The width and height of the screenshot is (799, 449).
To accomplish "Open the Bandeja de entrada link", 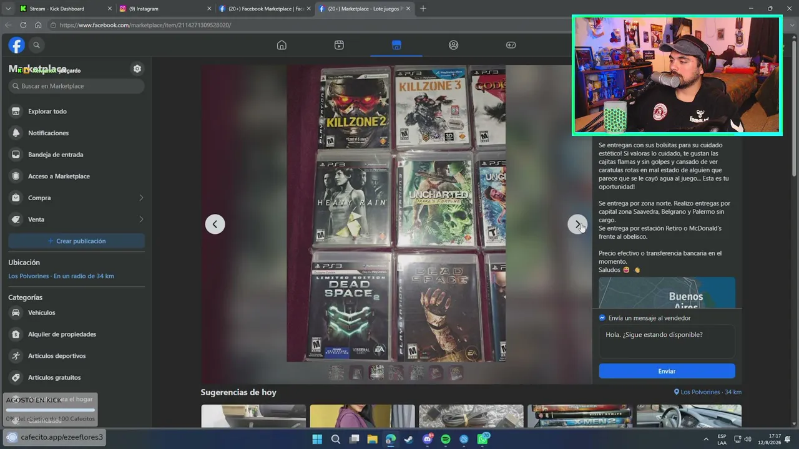I will click(x=56, y=155).
